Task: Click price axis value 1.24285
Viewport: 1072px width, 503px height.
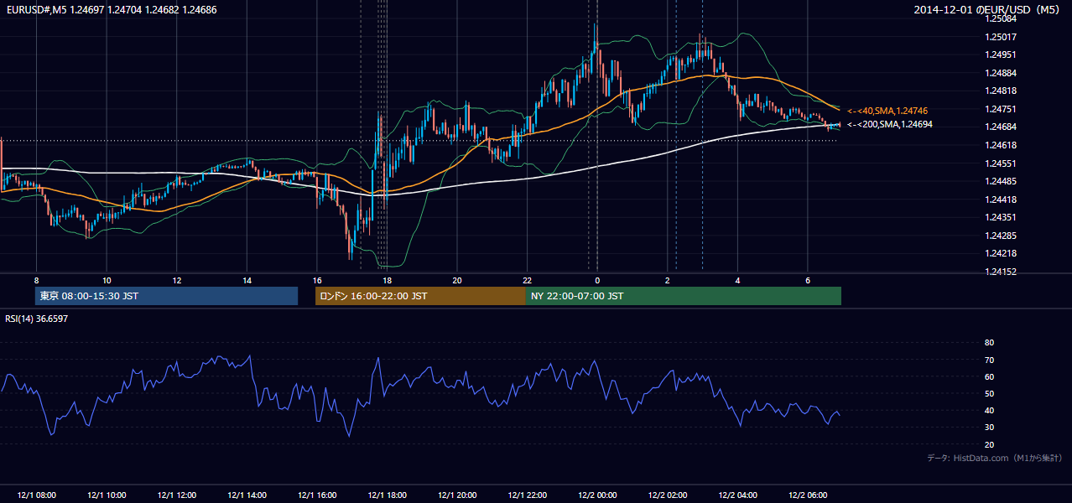Action: pos(1000,236)
